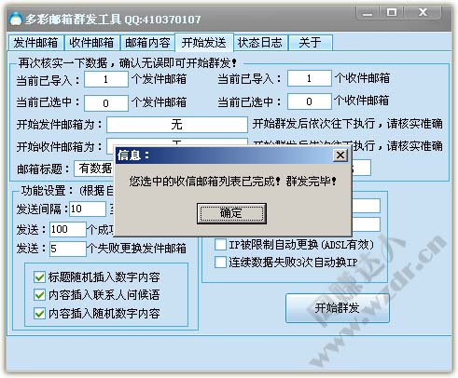Enable 连续数据失败3次自动换IP checkbox
458x378 pixels.
tap(220, 263)
